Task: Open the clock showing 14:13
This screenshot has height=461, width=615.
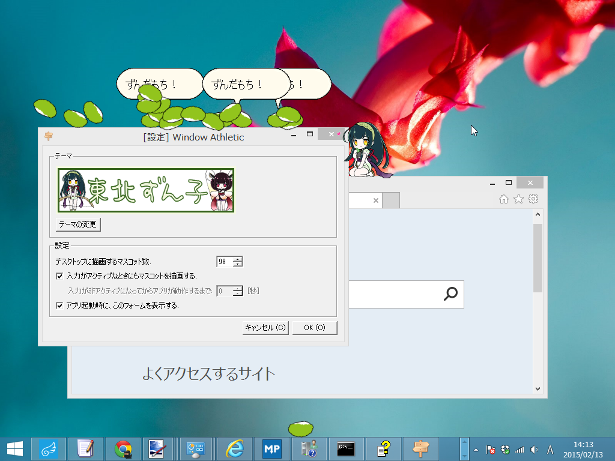Action: click(x=583, y=450)
